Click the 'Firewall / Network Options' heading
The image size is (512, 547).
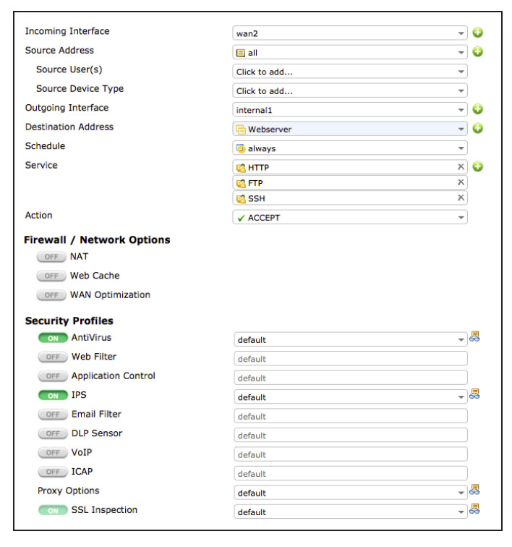click(97, 240)
